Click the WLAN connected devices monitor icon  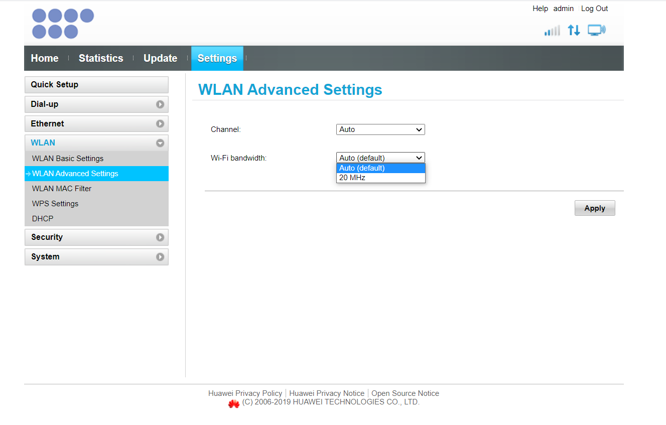[x=597, y=30]
